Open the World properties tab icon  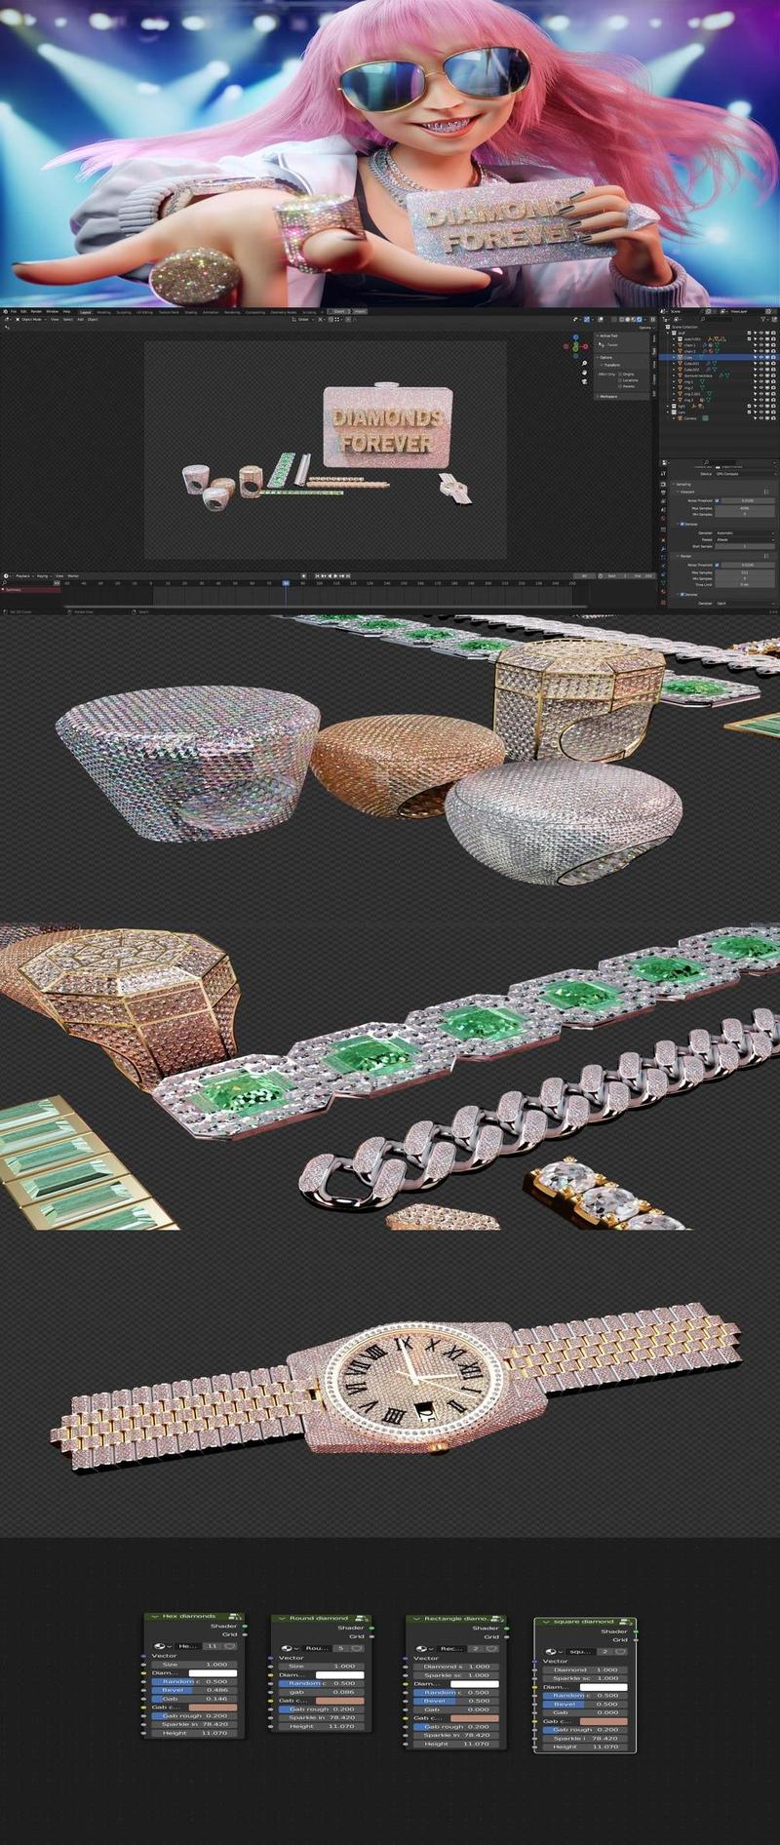[x=663, y=519]
